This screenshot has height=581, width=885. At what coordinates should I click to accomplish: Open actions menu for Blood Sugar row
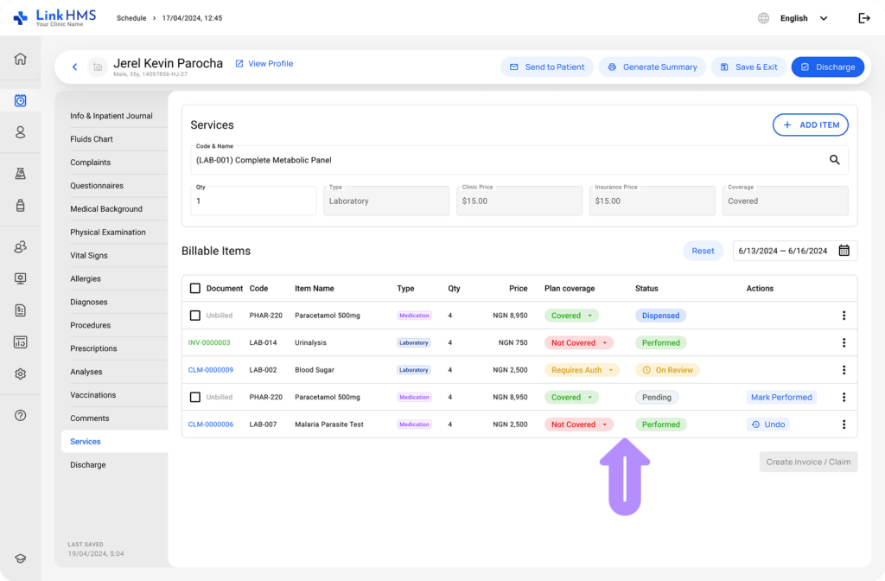[x=844, y=370]
